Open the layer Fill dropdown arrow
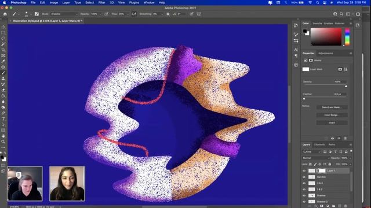 click(x=350, y=164)
